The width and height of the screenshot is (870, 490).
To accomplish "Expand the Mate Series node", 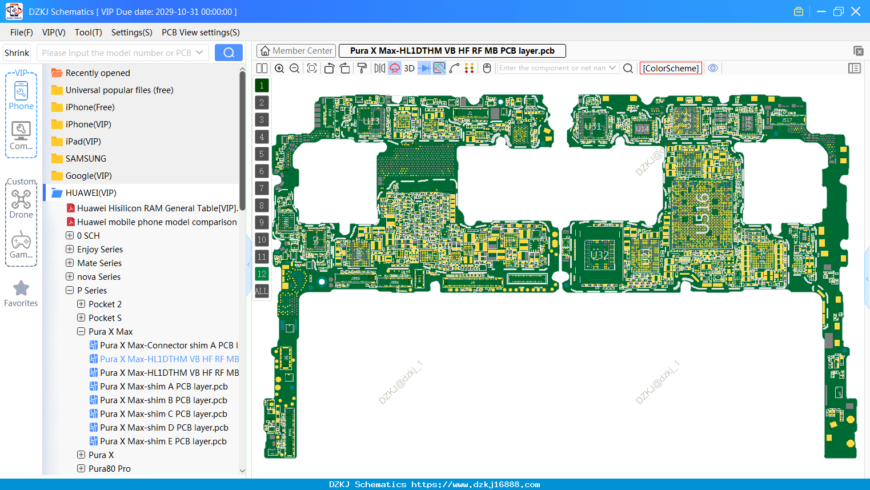I will [x=70, y=263].
